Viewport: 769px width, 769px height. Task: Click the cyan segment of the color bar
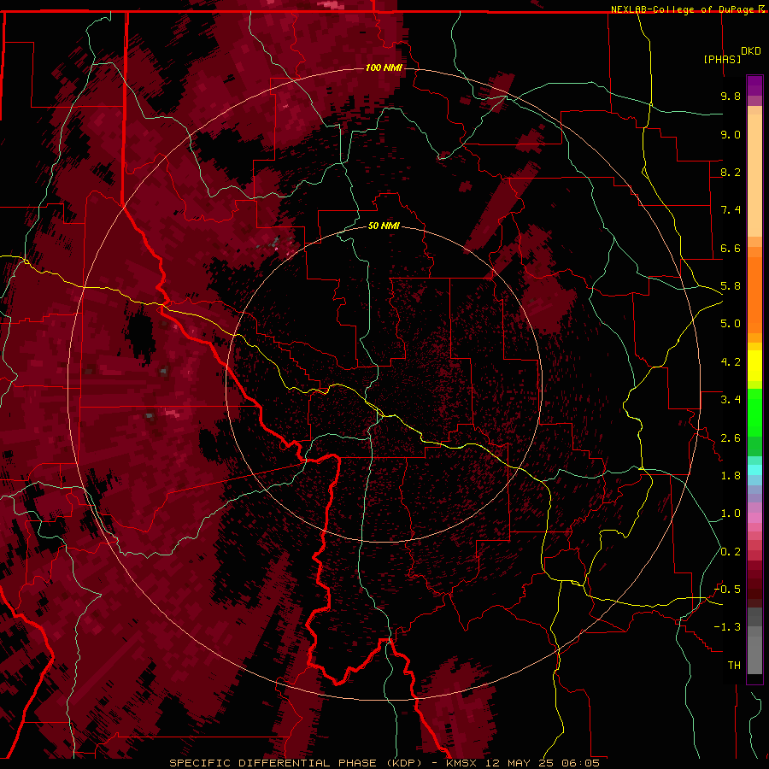click(x=754, y=469)
